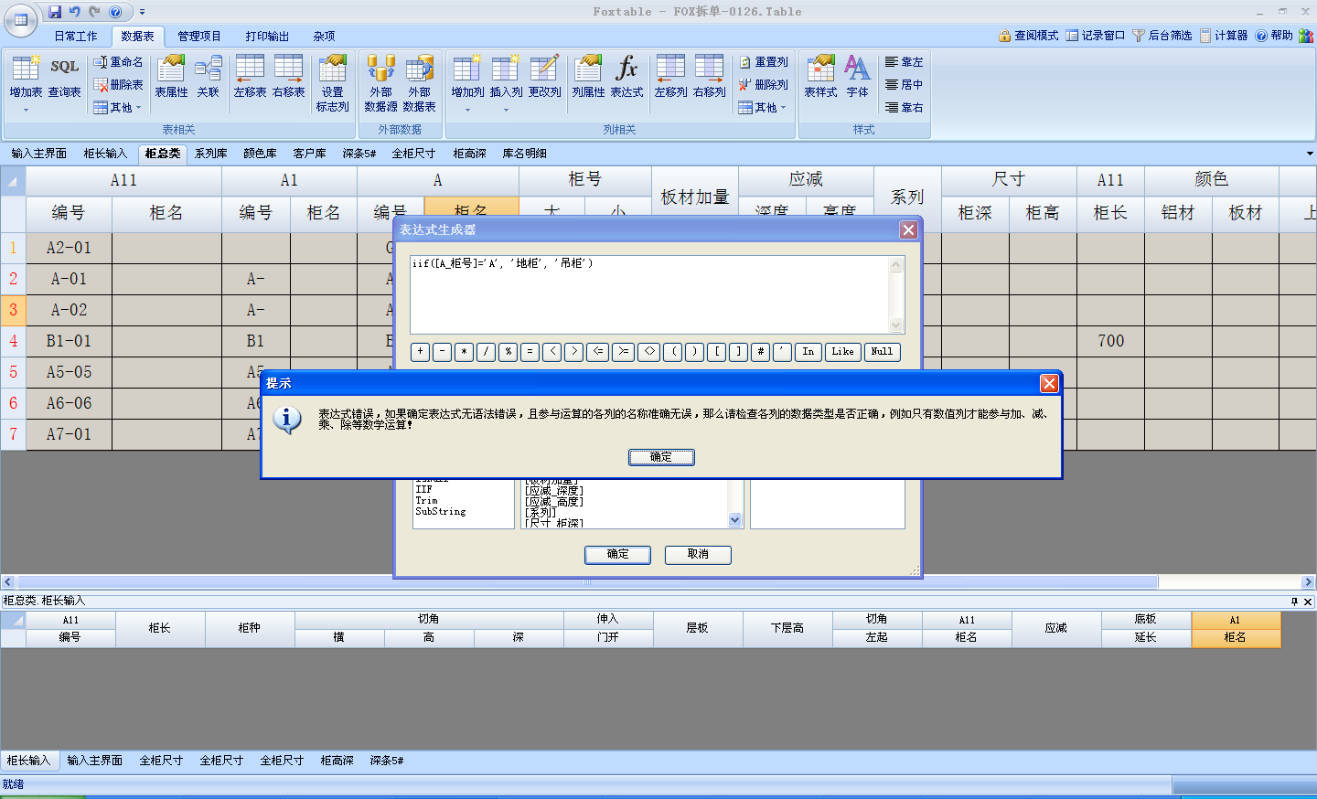
Task: Click the 插入列 insert column icon
Action: point(506,75)
